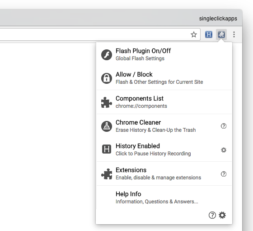Click the bookmark star in address bar

point(194,34)
